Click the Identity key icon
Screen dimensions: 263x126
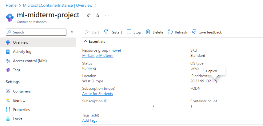[x=8, y=100]
